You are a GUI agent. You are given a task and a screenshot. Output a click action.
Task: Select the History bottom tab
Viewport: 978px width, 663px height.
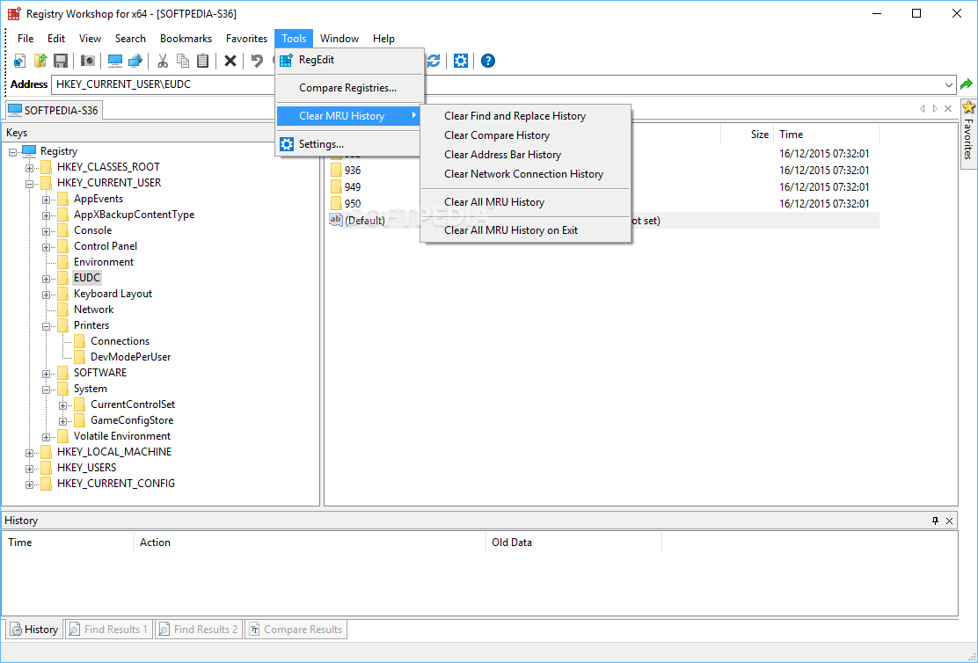coord(35,630)
